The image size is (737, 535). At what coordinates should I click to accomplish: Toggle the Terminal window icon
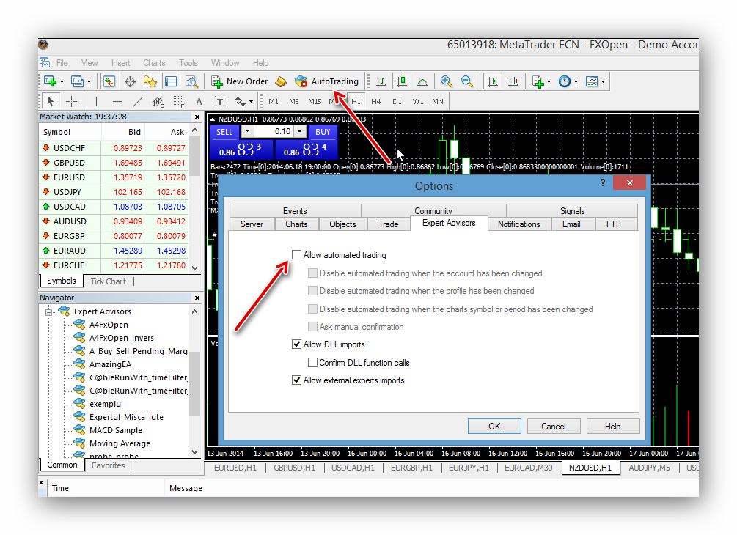pyautogui.click(x=171, y=81)
